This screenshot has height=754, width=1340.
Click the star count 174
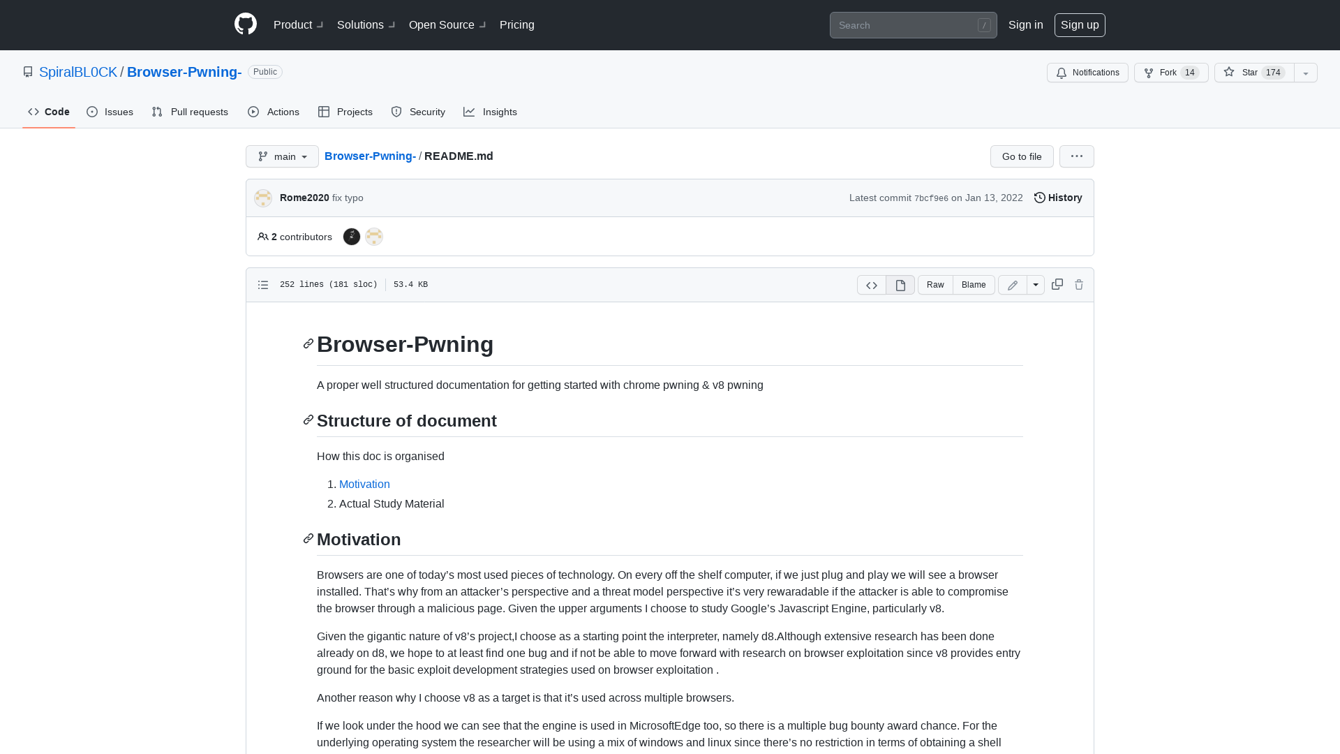[x=1273, y=73]
